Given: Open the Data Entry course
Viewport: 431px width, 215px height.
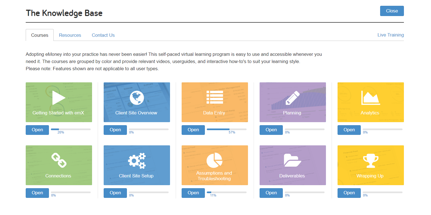Looking at the screenshot, I should (x=193, y=130).
